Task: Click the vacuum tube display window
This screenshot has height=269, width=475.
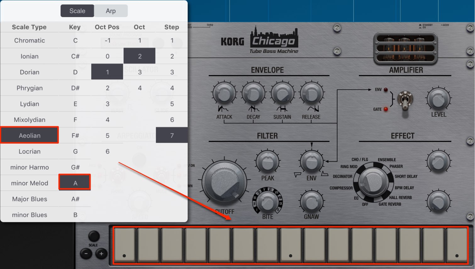Action: point(405,48)
